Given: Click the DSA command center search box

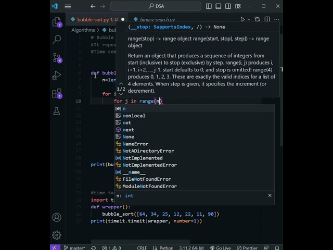Looking at the screenshot, I should point(156,6).
